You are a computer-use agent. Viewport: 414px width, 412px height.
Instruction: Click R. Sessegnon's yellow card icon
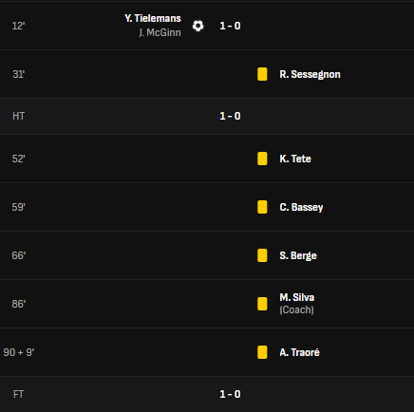click(262, 74)
